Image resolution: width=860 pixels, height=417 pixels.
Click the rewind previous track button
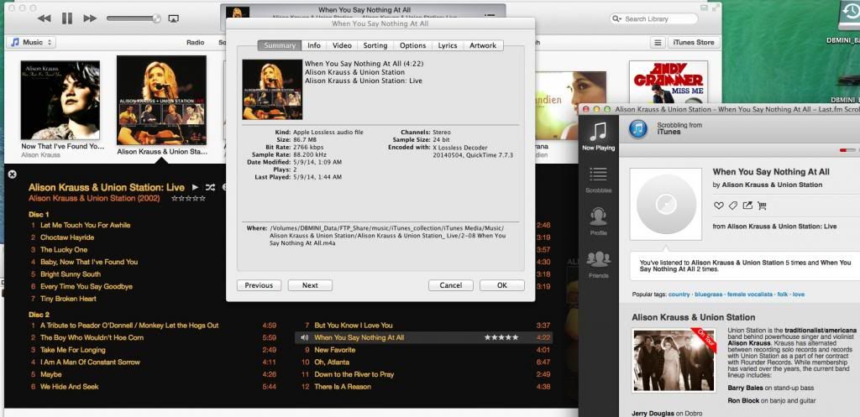[x=44, y=18]
